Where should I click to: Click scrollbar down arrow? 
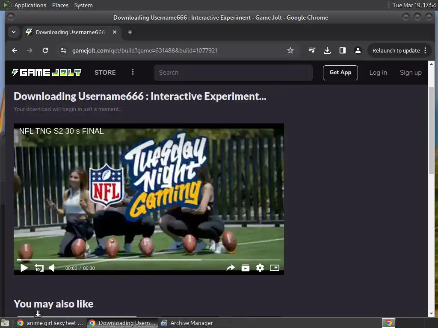431,313
